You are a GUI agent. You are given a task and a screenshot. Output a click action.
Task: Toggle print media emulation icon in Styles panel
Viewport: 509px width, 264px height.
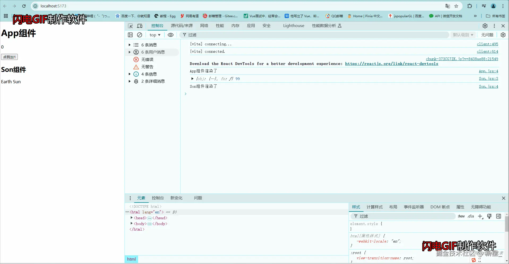coord(489,216)
